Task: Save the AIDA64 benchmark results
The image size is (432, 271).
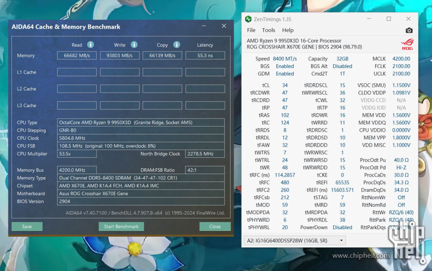Action: (27, 226)
